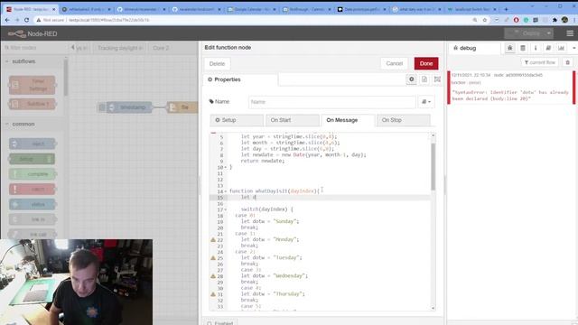Click warning icon on code line 31
Screen dimensions: 578x325
pos(213,294)
